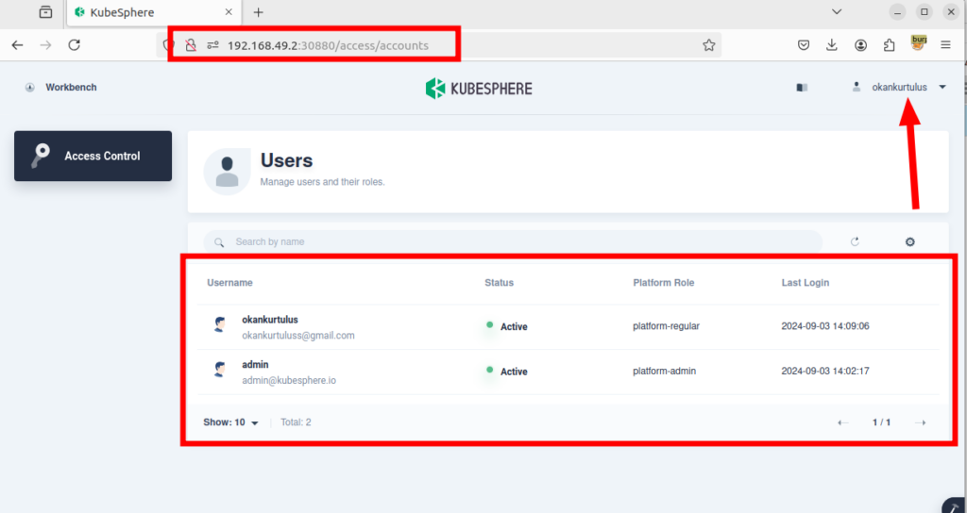Screen dimensions: 967x513
Task: Click the Burp extension icon
Action: [919, 42]
